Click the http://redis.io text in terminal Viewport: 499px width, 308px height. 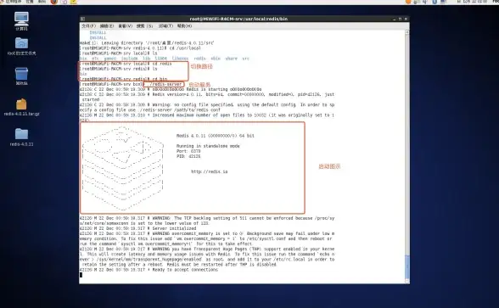tap(210, 171)
